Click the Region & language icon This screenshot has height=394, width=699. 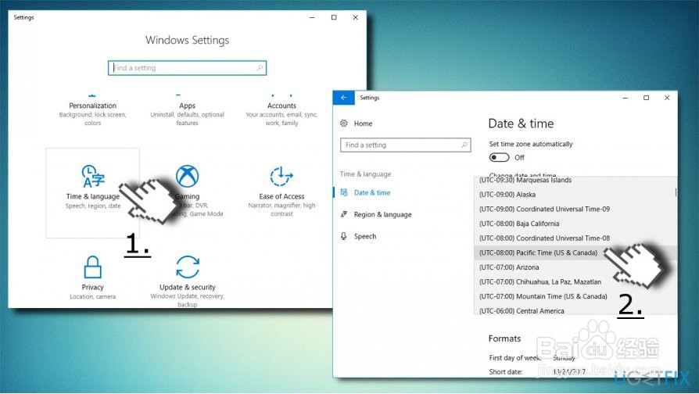(344, 214)
